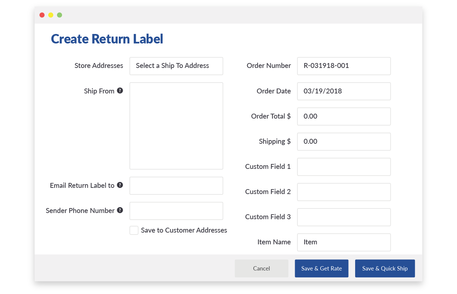Viewport: 457px width, 294px height.
Task: Click into the Shipping cost field
Action: [344, 141]
